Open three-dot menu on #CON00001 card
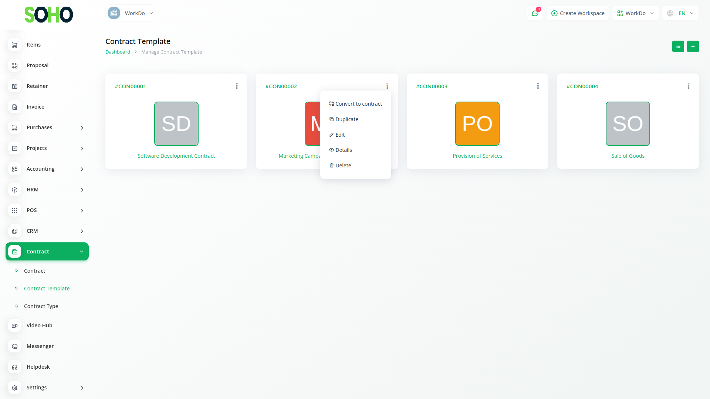The height and width of the screenshot is (399, 710). 237,86
